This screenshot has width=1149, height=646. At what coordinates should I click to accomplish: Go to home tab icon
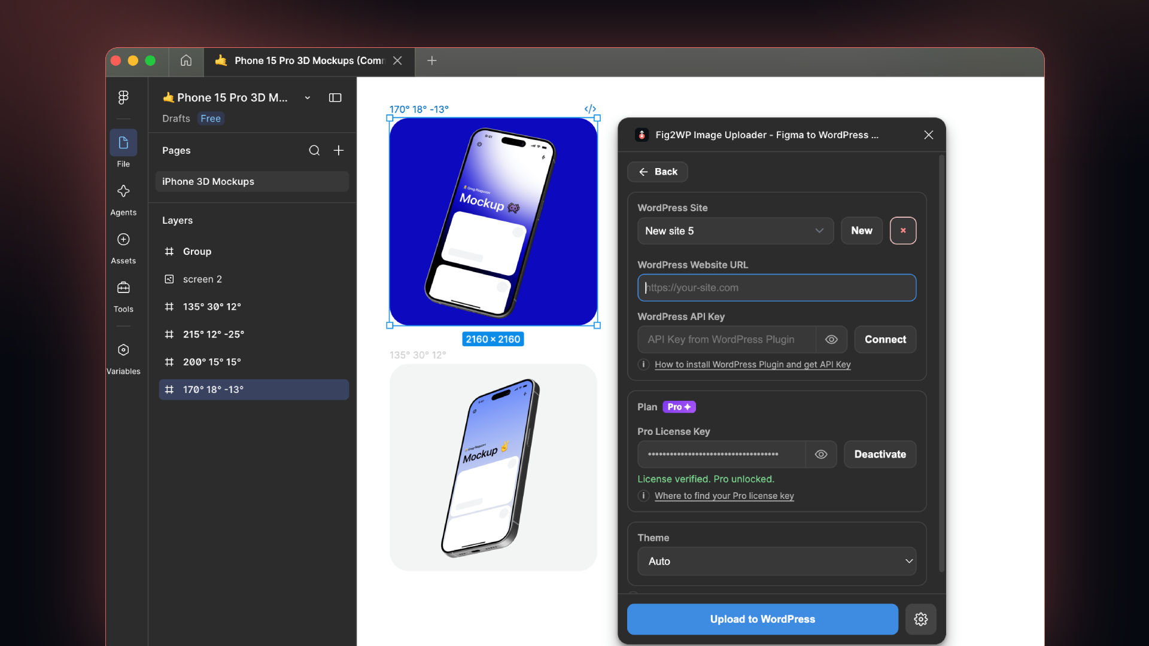[x=186, y=60]
